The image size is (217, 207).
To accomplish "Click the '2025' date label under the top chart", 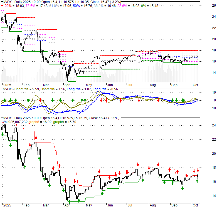I will click(x=7, y=85).
